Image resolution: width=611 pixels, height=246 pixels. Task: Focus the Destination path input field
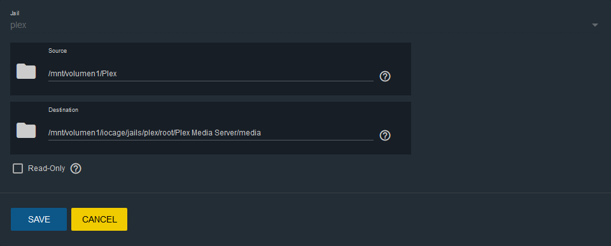tap(211, 133)
